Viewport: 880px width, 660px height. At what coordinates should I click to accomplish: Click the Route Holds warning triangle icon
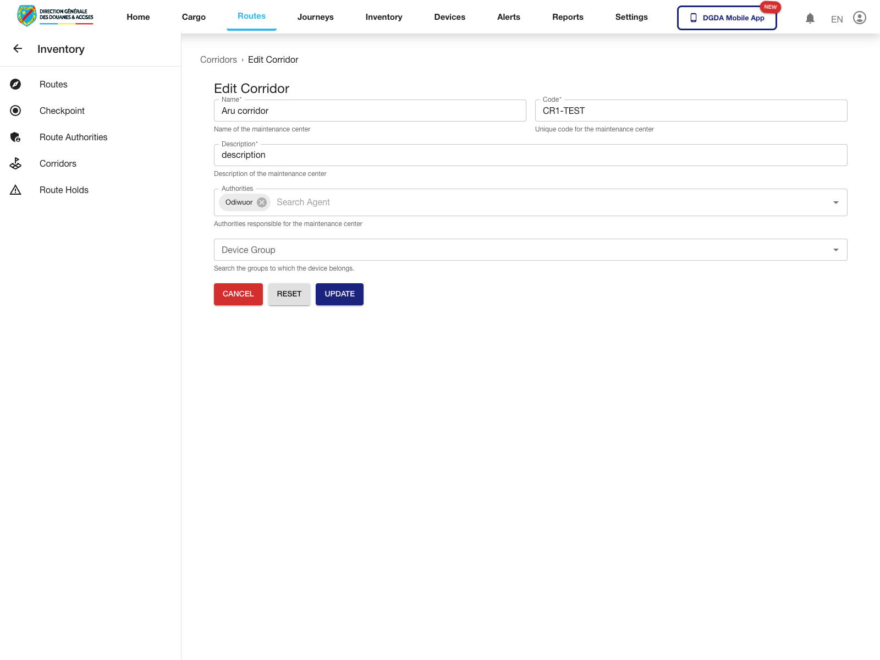click(15, 190)
